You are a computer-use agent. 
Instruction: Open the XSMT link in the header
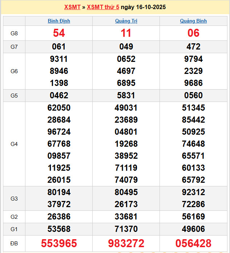coord(72,7)
